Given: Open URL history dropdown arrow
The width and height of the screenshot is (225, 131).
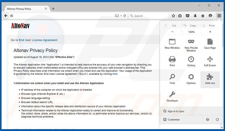Looking at the screenshot, I should [x=121, y=16].
